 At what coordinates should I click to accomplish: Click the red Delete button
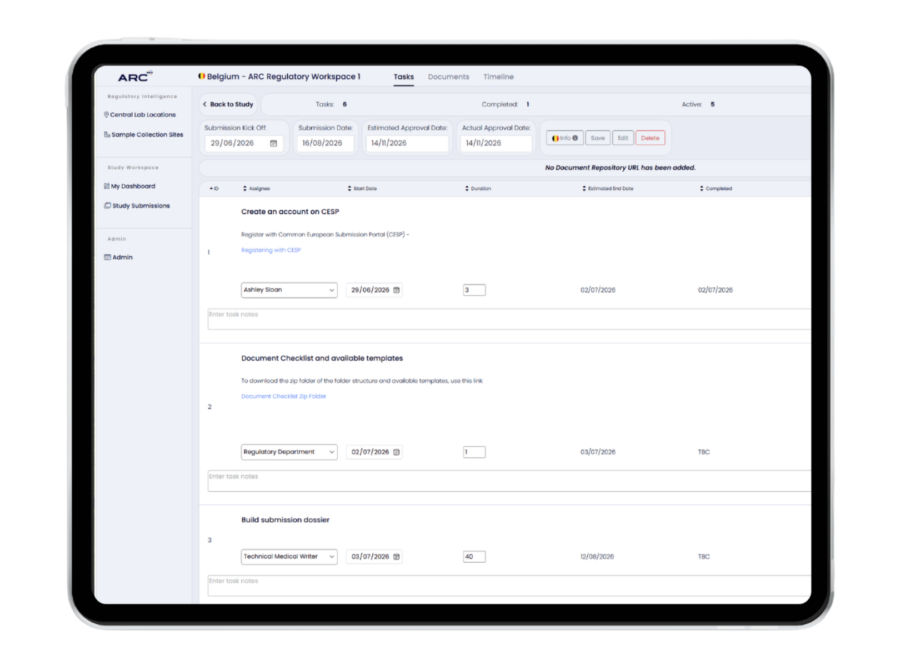pos(650,138)
